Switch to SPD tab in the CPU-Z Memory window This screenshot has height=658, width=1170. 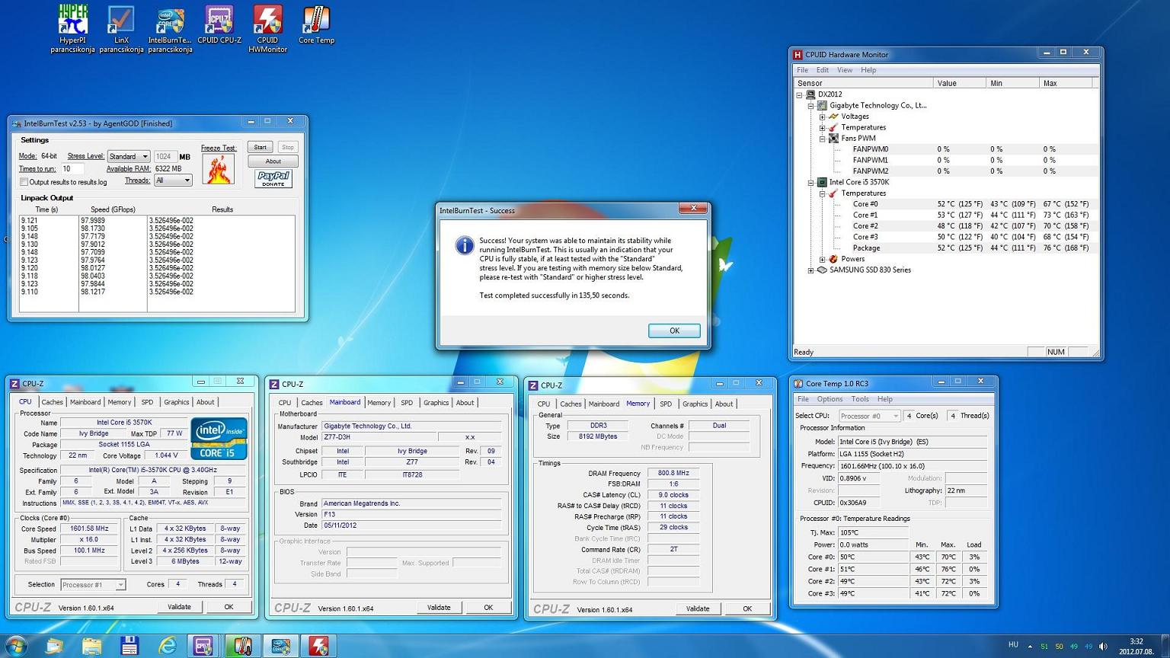pos(666,404)
